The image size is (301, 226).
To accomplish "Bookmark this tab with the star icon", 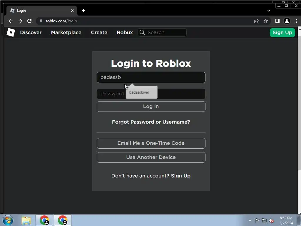I will [x=266, y=21].
